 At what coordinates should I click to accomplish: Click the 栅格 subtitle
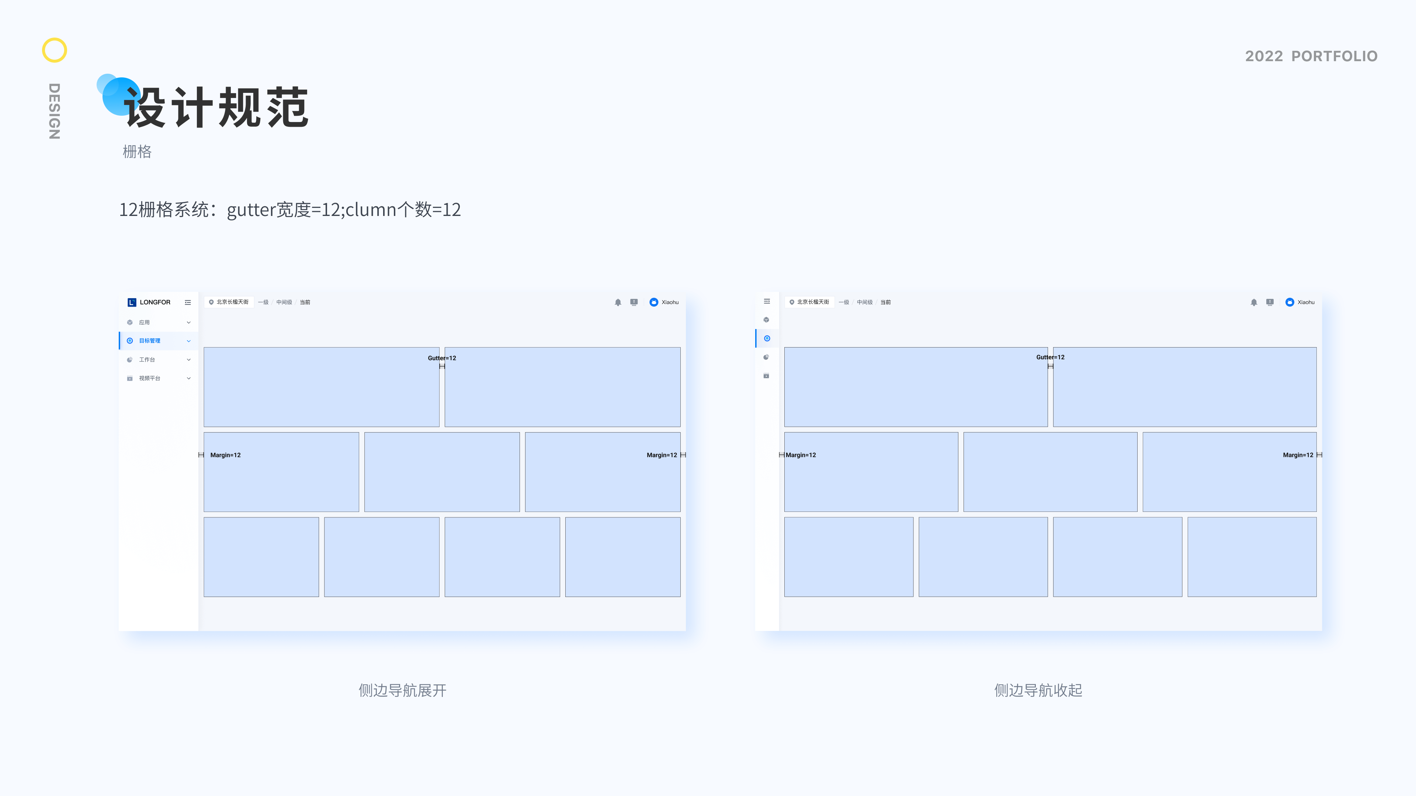pyautogui.click(x=137, y=151)
